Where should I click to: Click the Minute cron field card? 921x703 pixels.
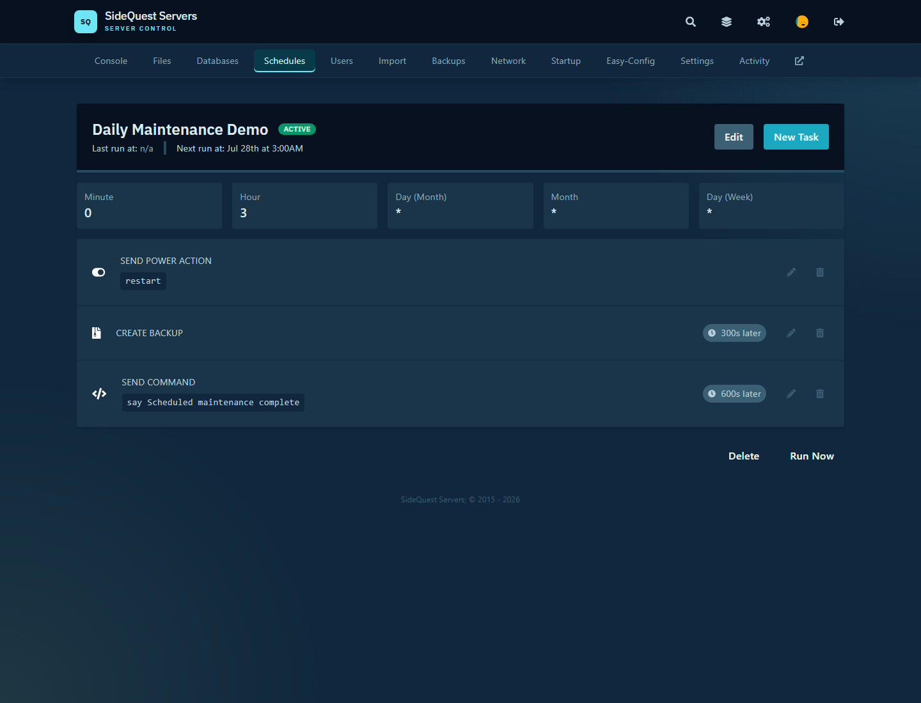pos(149,206)
